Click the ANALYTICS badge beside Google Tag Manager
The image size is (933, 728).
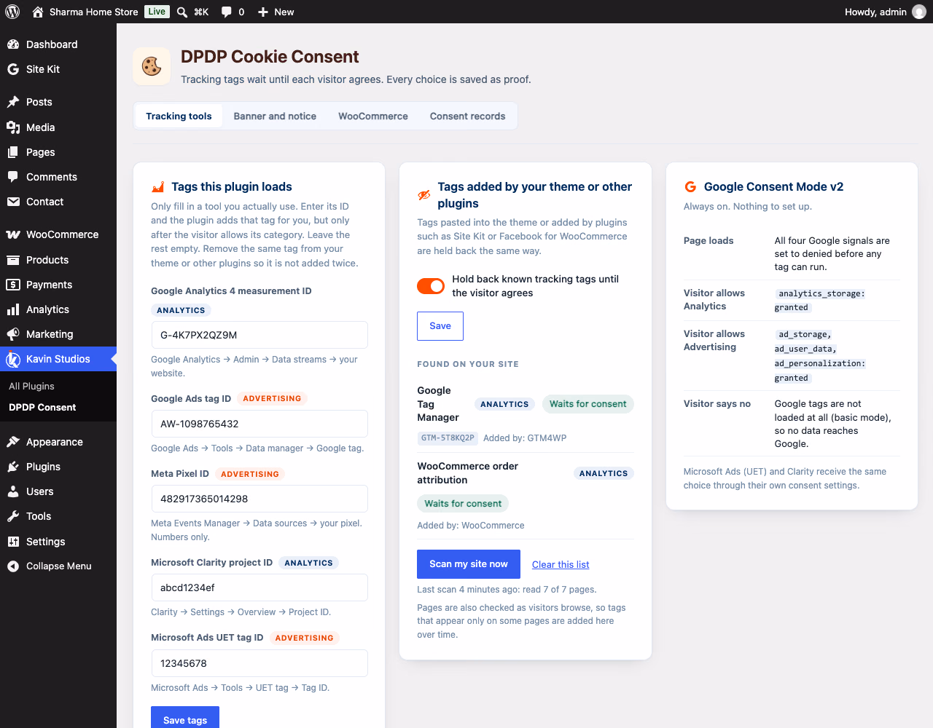tap(504, 404)
